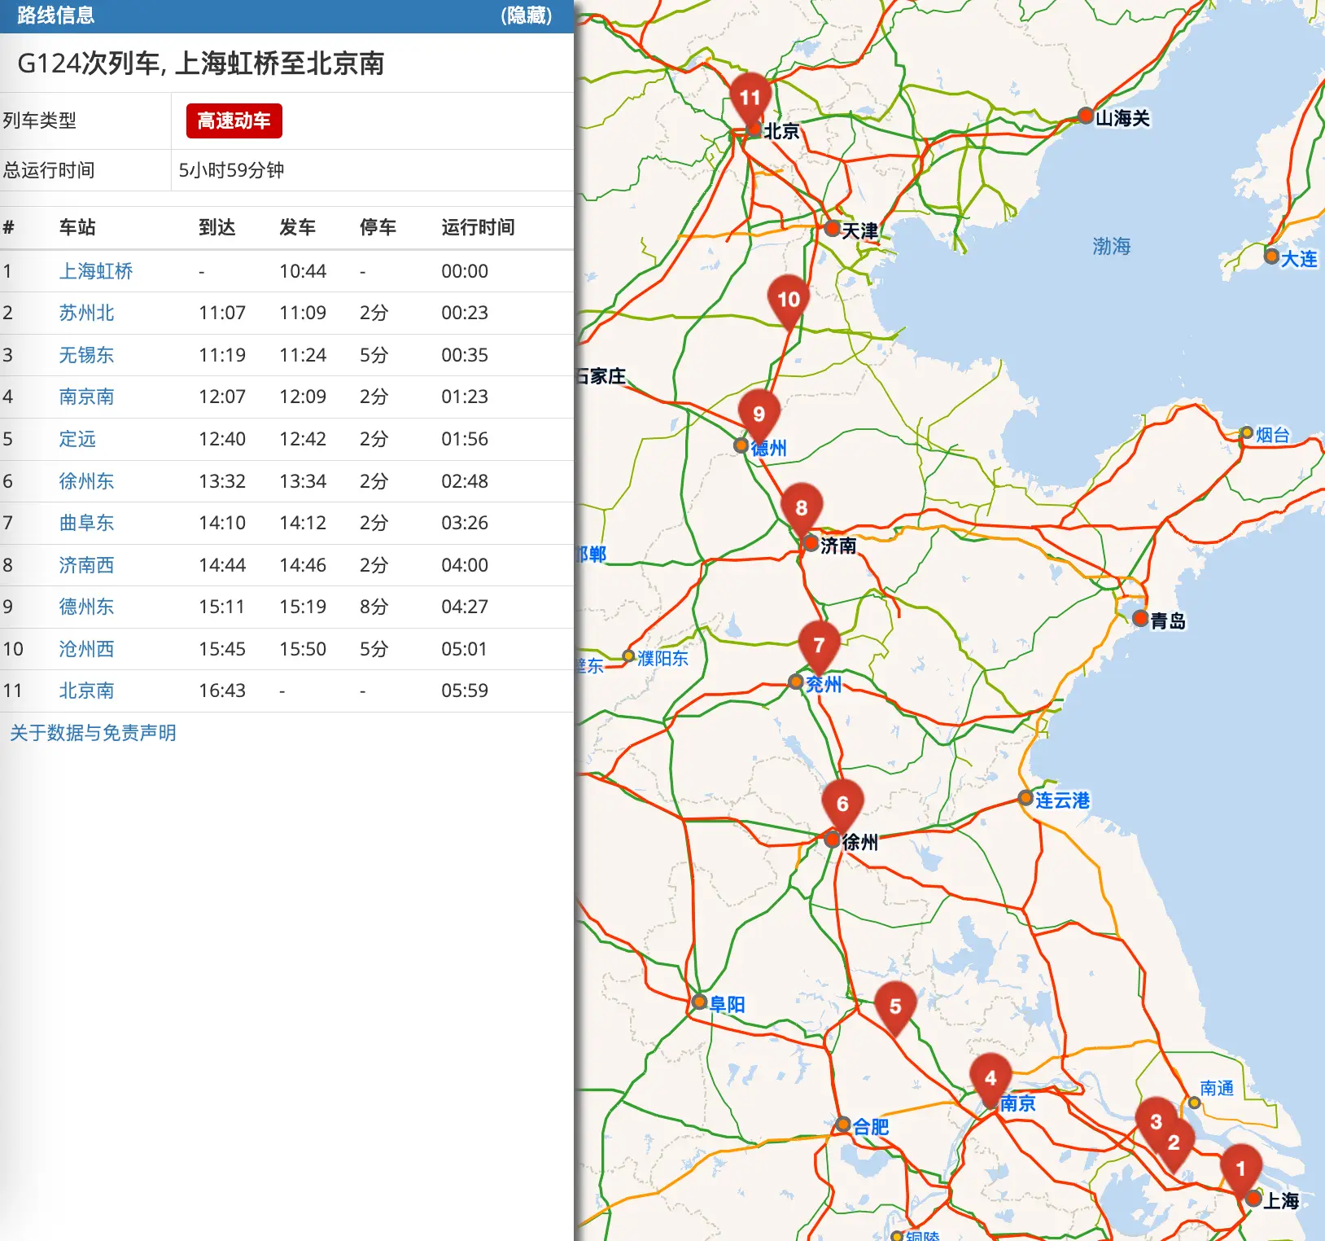Image resolution: width=1325 pixels, height=1241 pixels.
Task: Select map pin number 9
Action: coord(759,414)
